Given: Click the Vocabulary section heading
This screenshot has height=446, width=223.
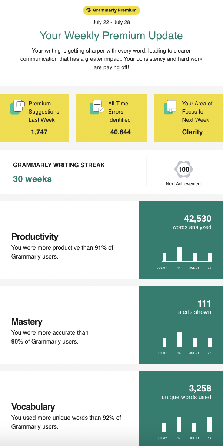Looking at the screenshot, I should tap(33, 407).
